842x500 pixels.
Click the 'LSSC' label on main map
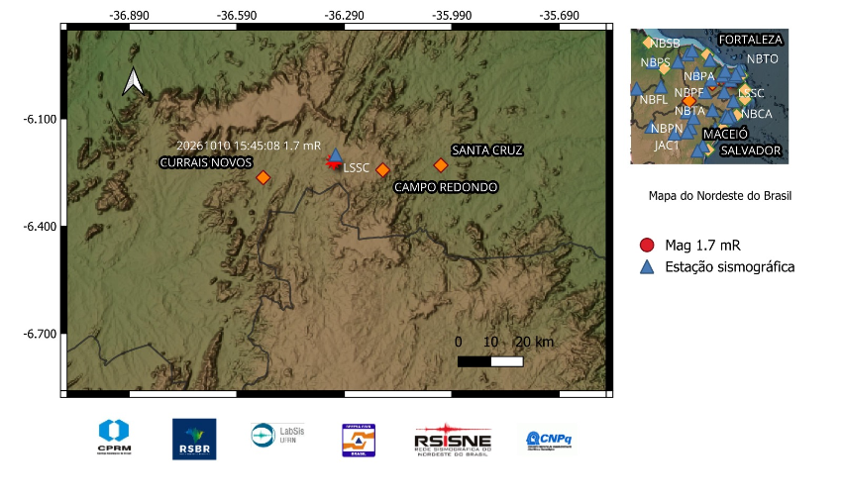coord(356,168)
